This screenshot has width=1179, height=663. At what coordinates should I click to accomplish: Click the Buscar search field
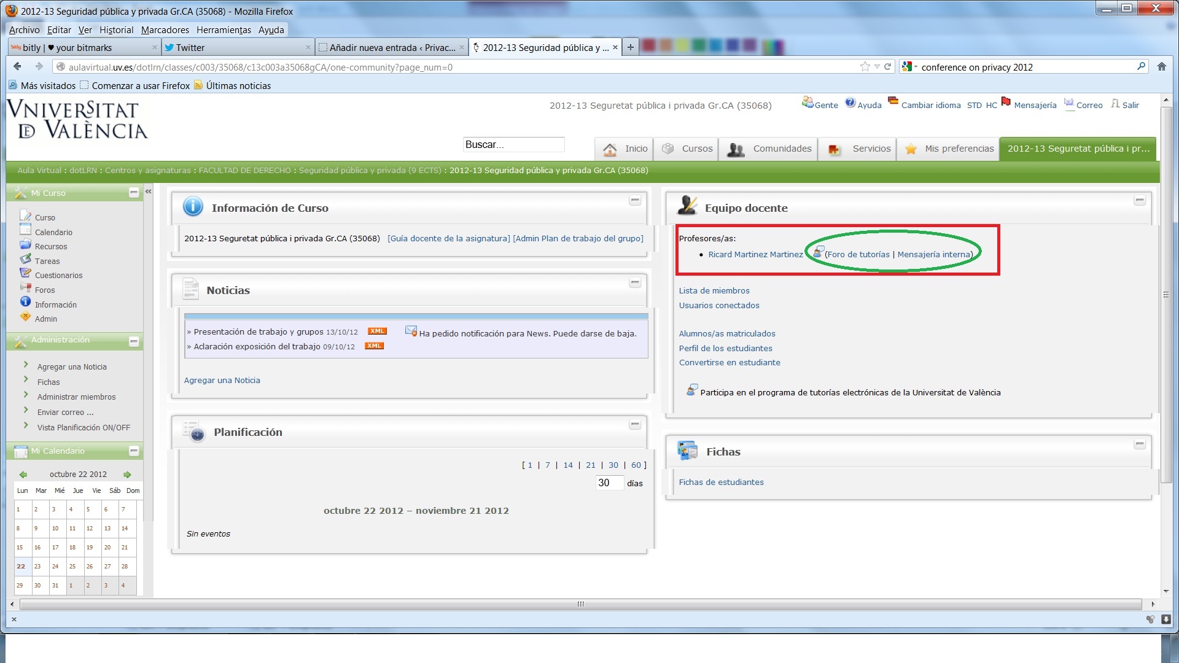point(513,145)
